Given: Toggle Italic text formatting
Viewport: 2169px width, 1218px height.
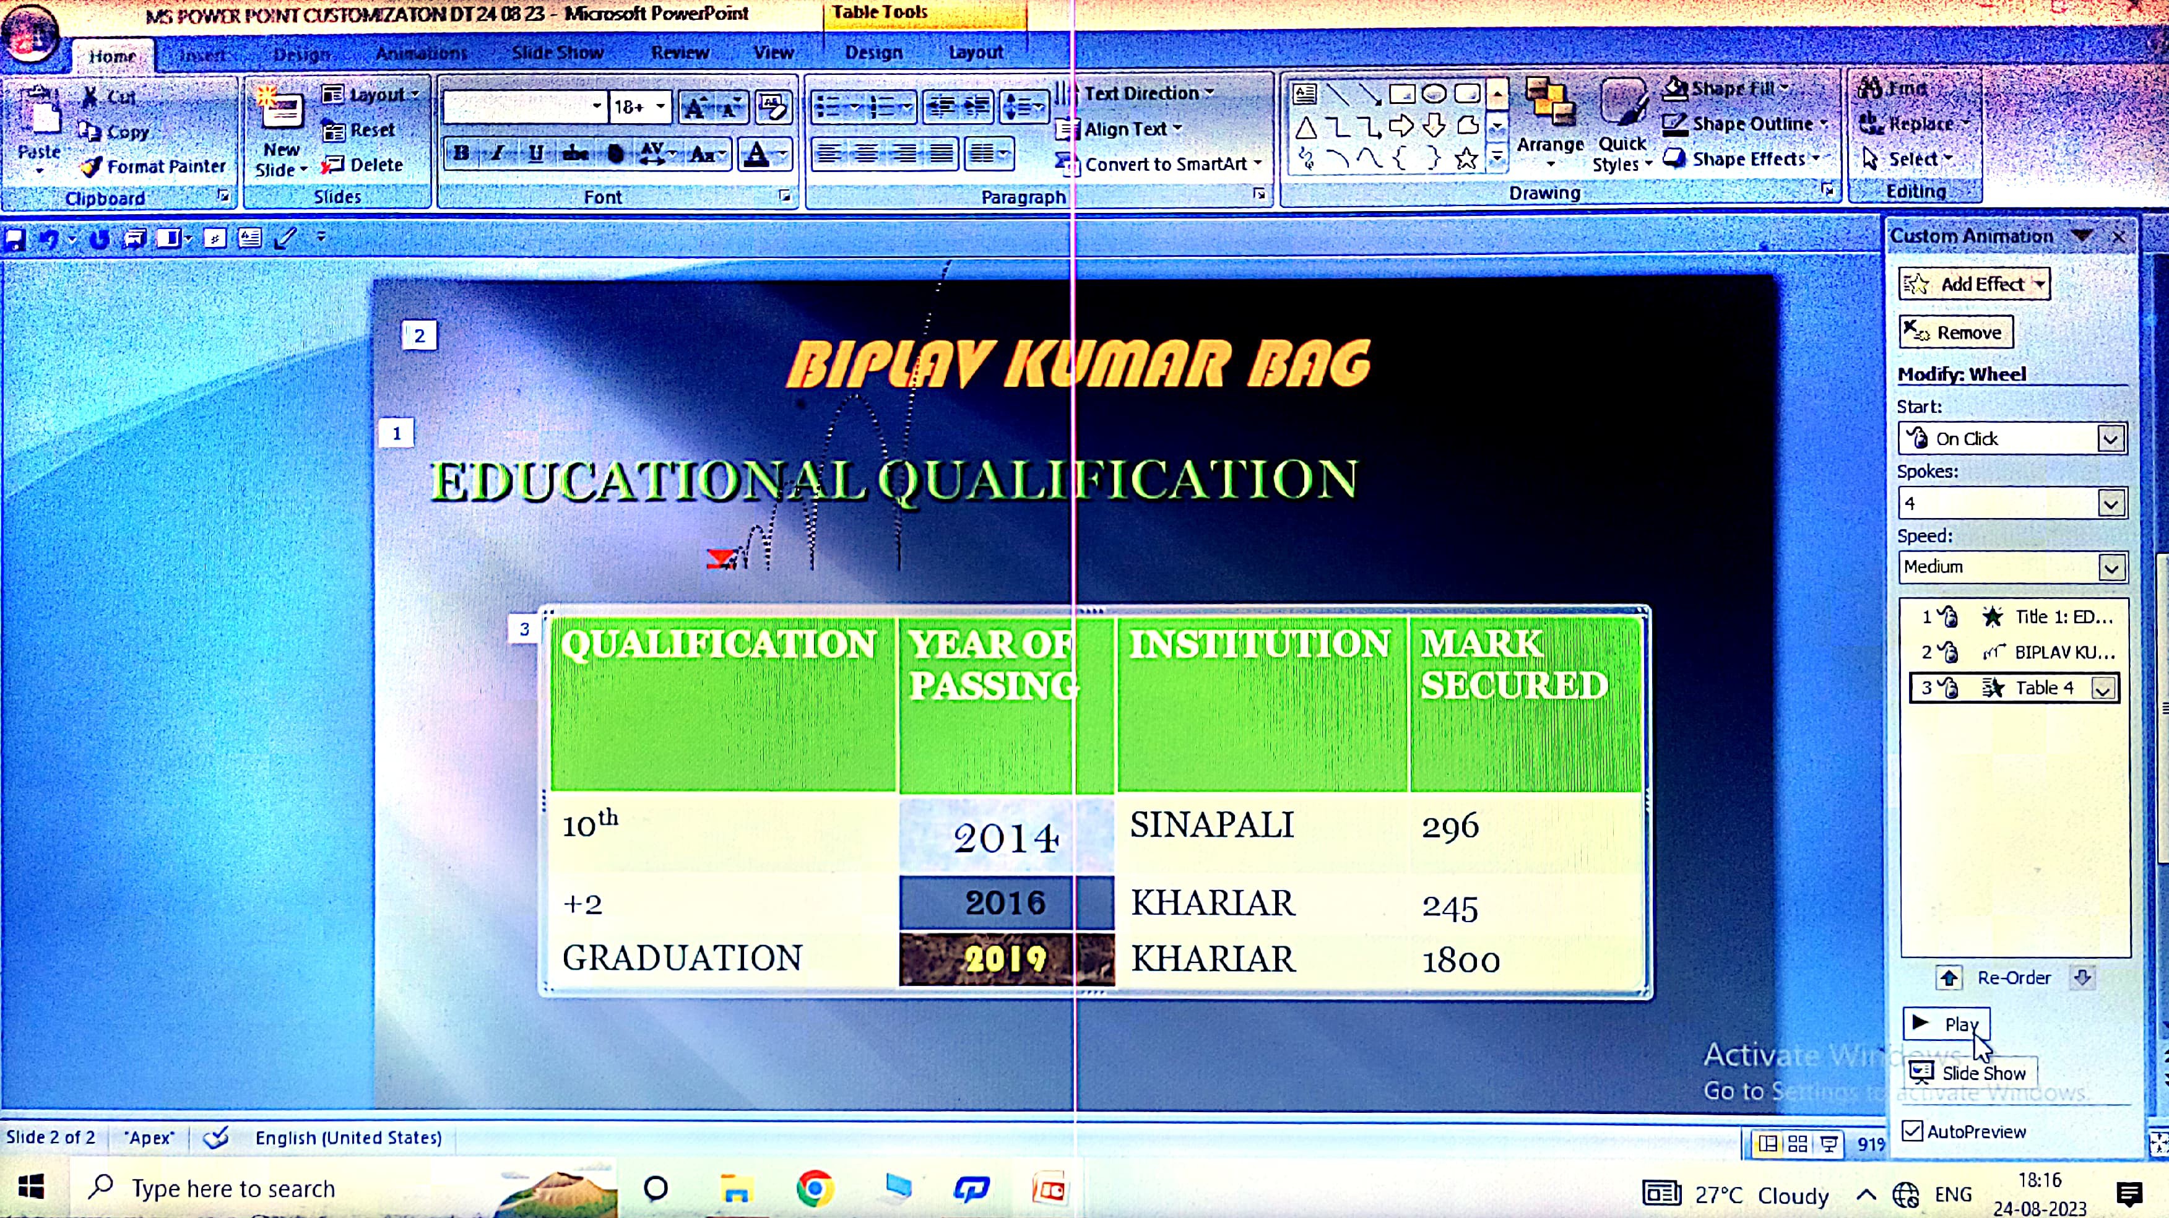Looking at the screenshot, I should tap(498, 153).
